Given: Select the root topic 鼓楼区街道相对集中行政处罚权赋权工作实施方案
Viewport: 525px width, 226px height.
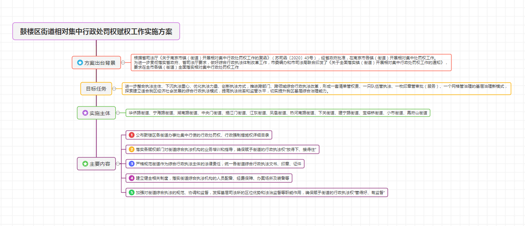Looking at the screenshot, I should [x=96, y=32].
